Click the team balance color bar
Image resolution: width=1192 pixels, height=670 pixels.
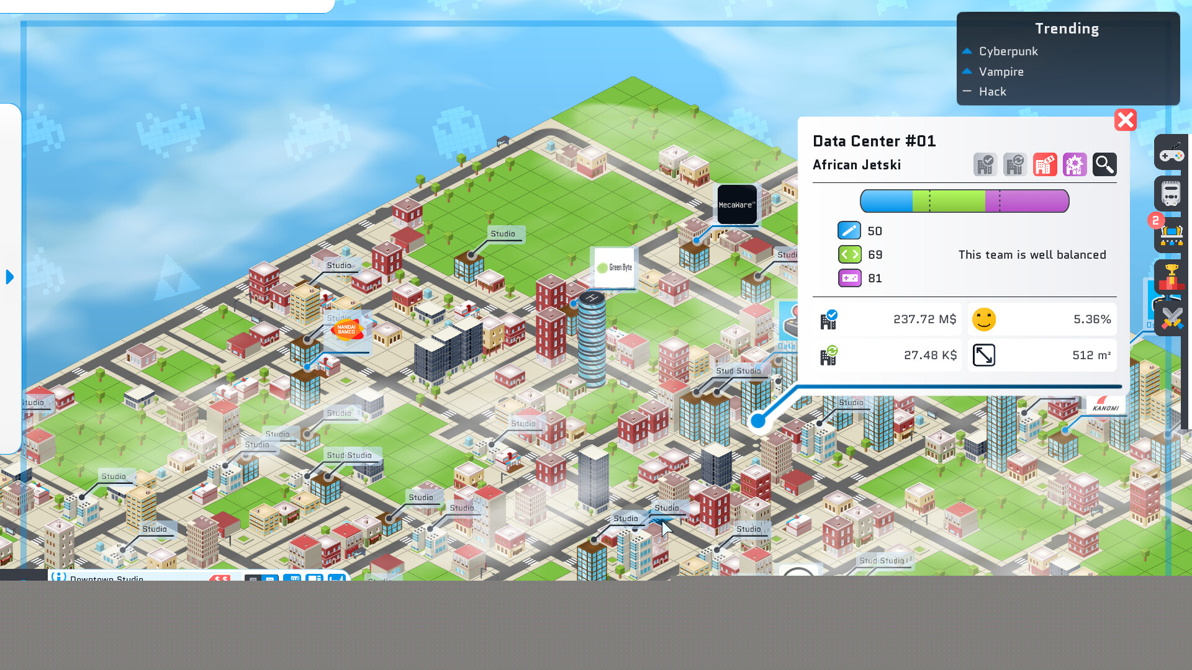coord(964,200)
